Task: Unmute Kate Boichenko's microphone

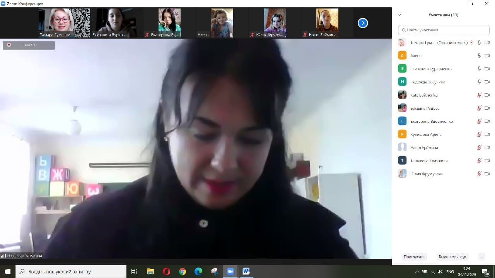Action: tap(479, 95)
